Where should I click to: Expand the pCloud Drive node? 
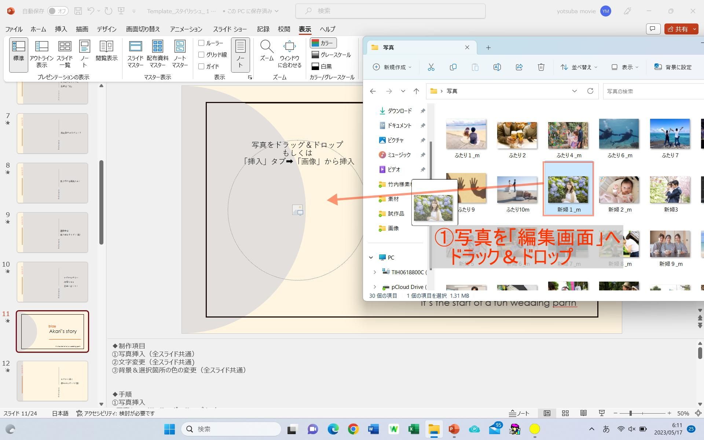[375, 287]
